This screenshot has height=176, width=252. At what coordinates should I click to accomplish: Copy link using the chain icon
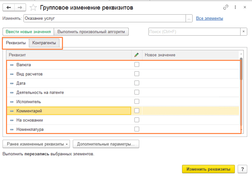pos(226,8)
